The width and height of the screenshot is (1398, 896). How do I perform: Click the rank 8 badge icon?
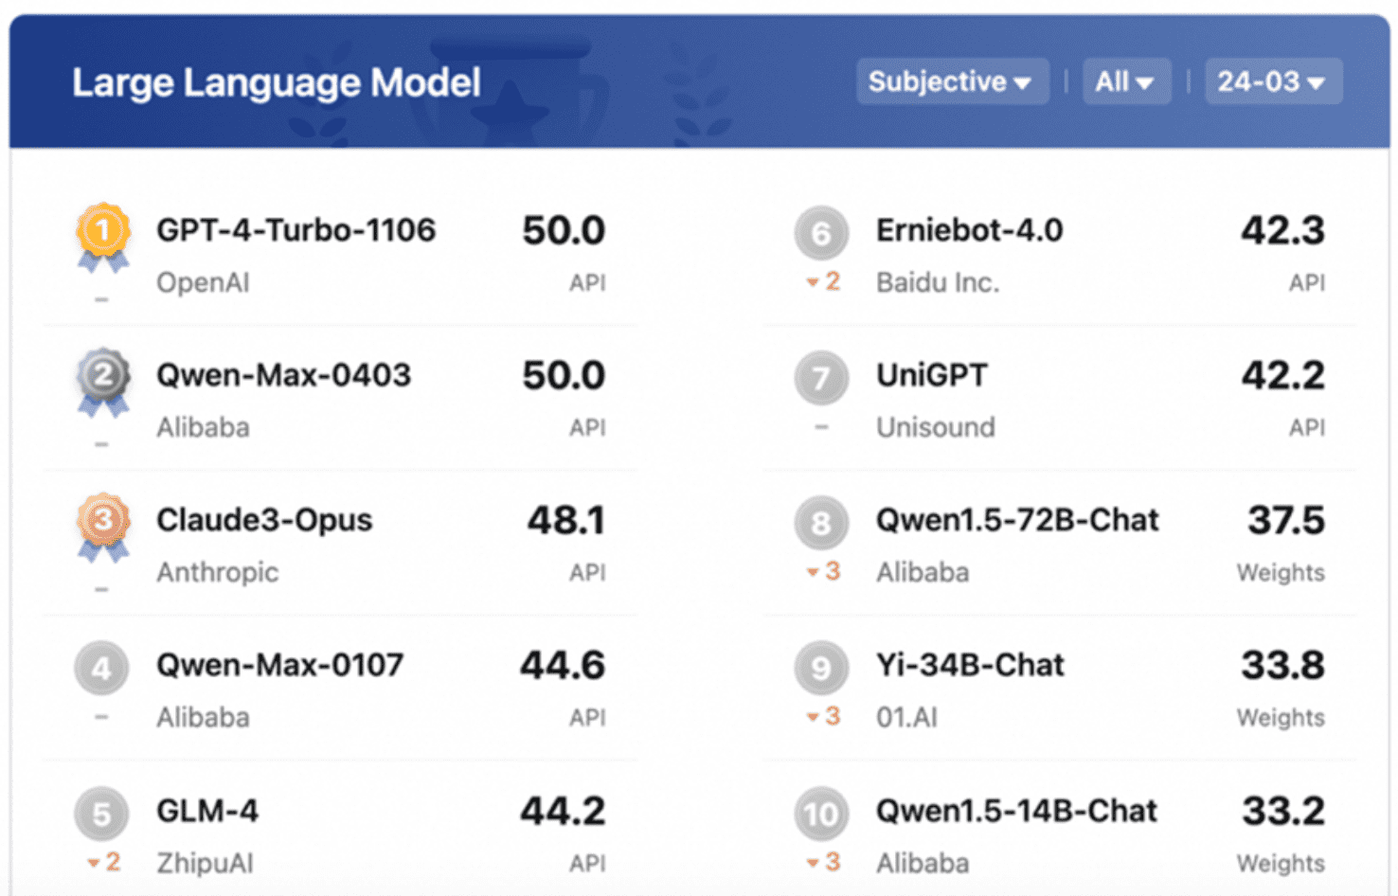tap(821, 524)
